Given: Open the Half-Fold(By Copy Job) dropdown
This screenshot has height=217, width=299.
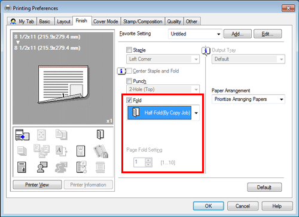Looking at the screenshot, I should (163, 113).
